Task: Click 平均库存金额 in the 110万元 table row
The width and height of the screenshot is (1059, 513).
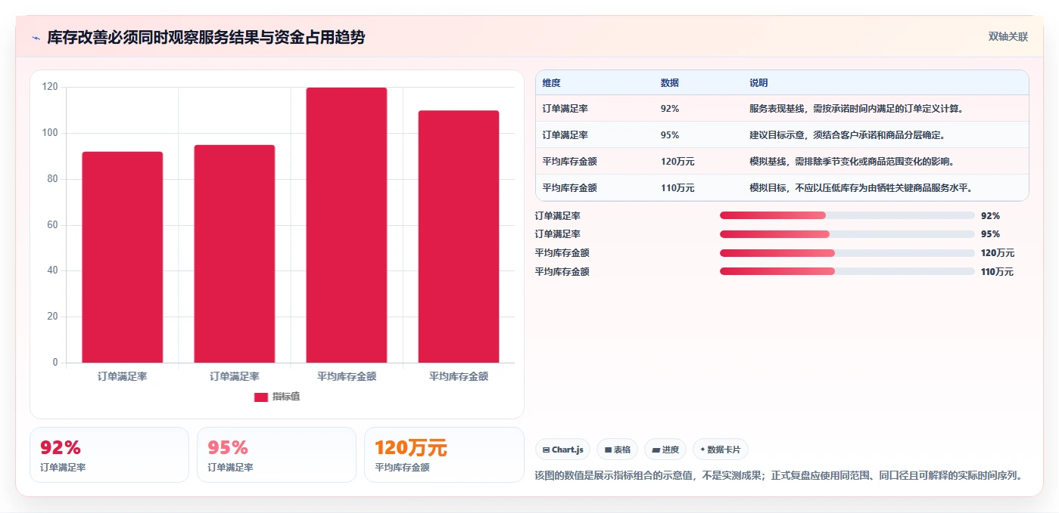Action: [x=570, y=188]
